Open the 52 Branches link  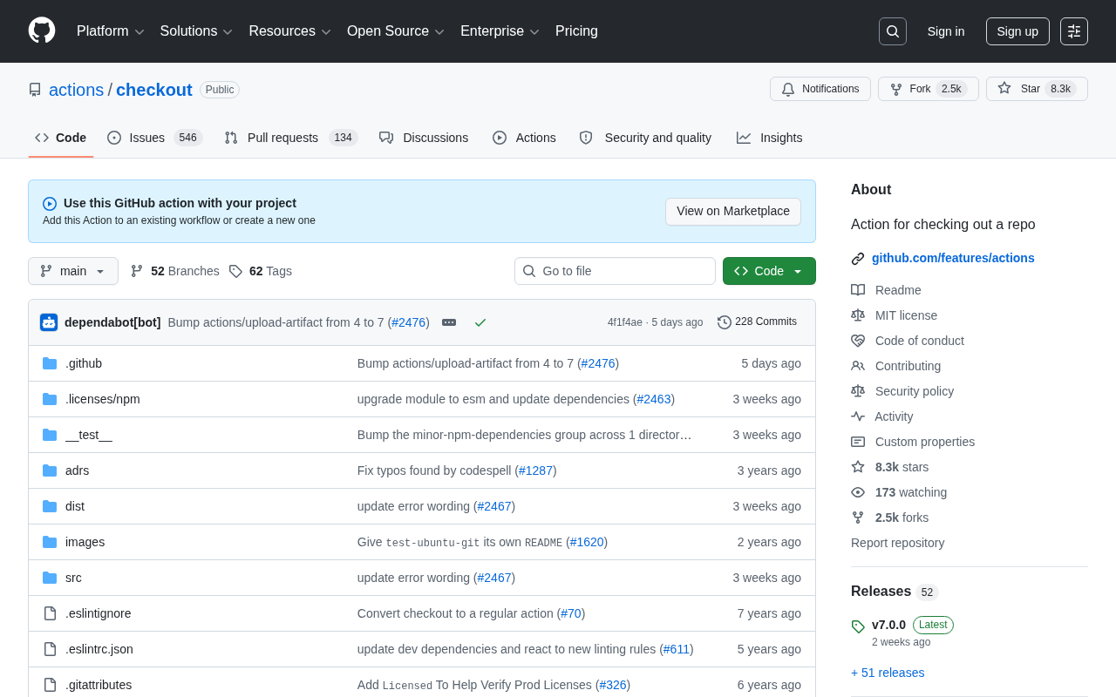175,271
